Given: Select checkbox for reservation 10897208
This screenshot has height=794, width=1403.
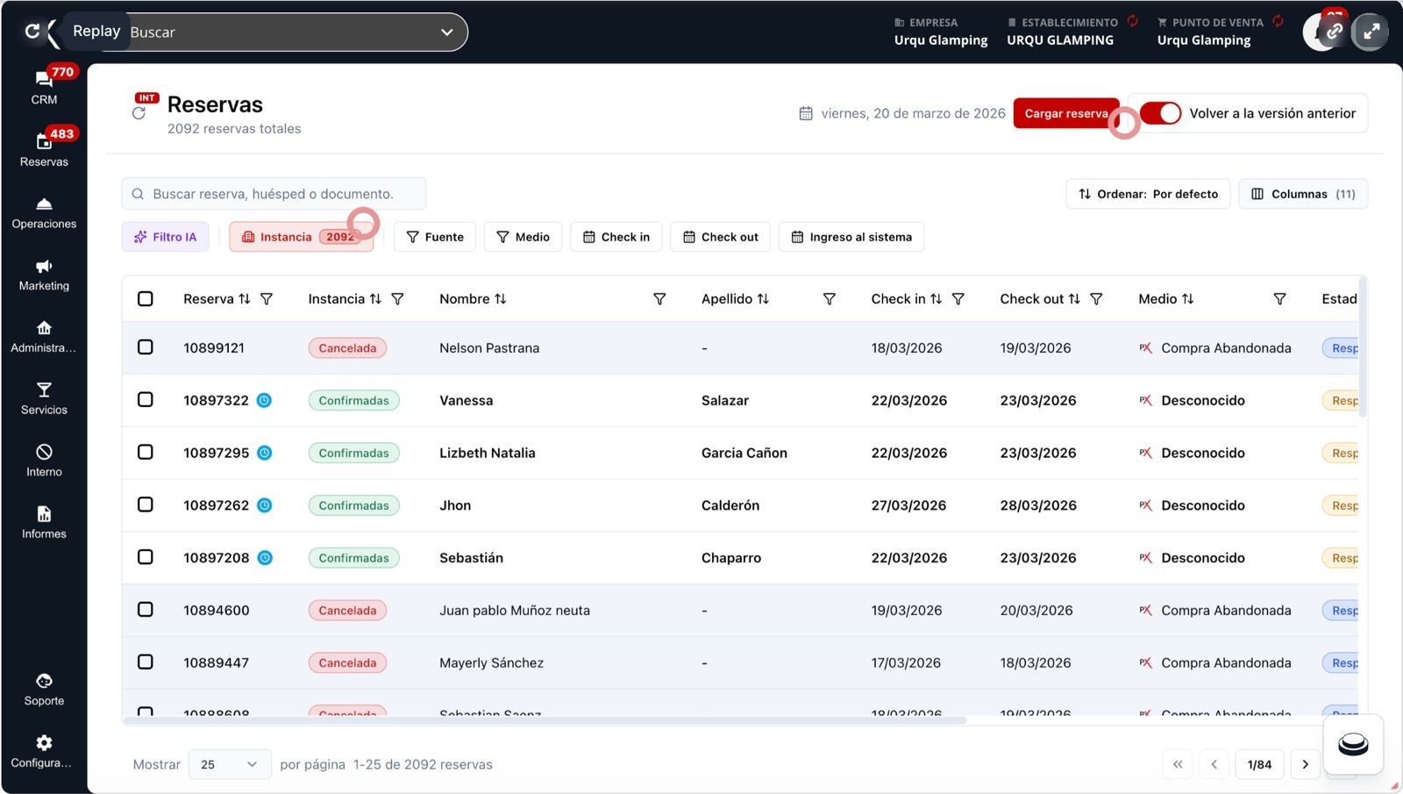Looking at the screenshot, I should pos(146,557).
